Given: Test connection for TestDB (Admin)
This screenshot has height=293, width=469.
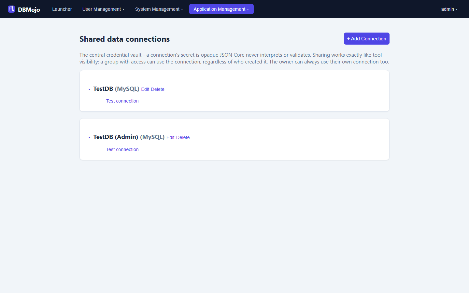Looking at the screenshot, I should pos(122,149).
